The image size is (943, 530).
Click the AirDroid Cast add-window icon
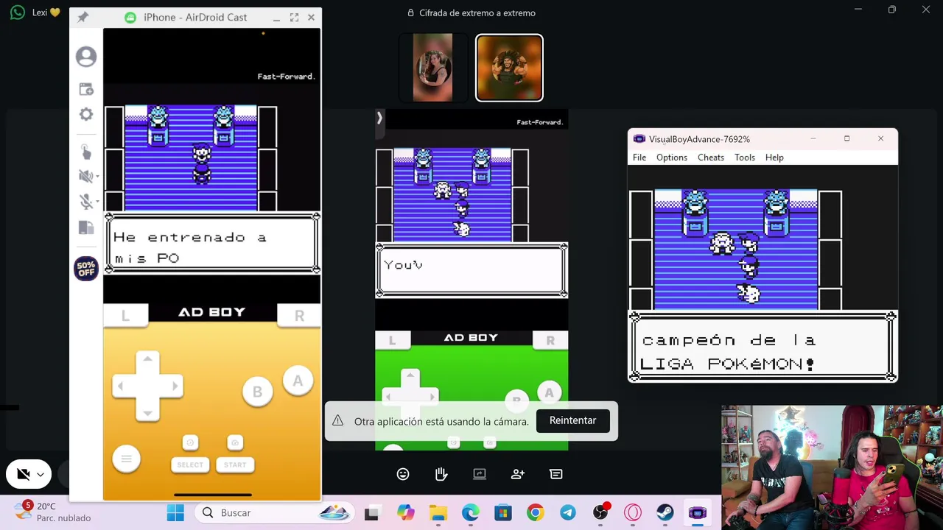click(86, 89)
